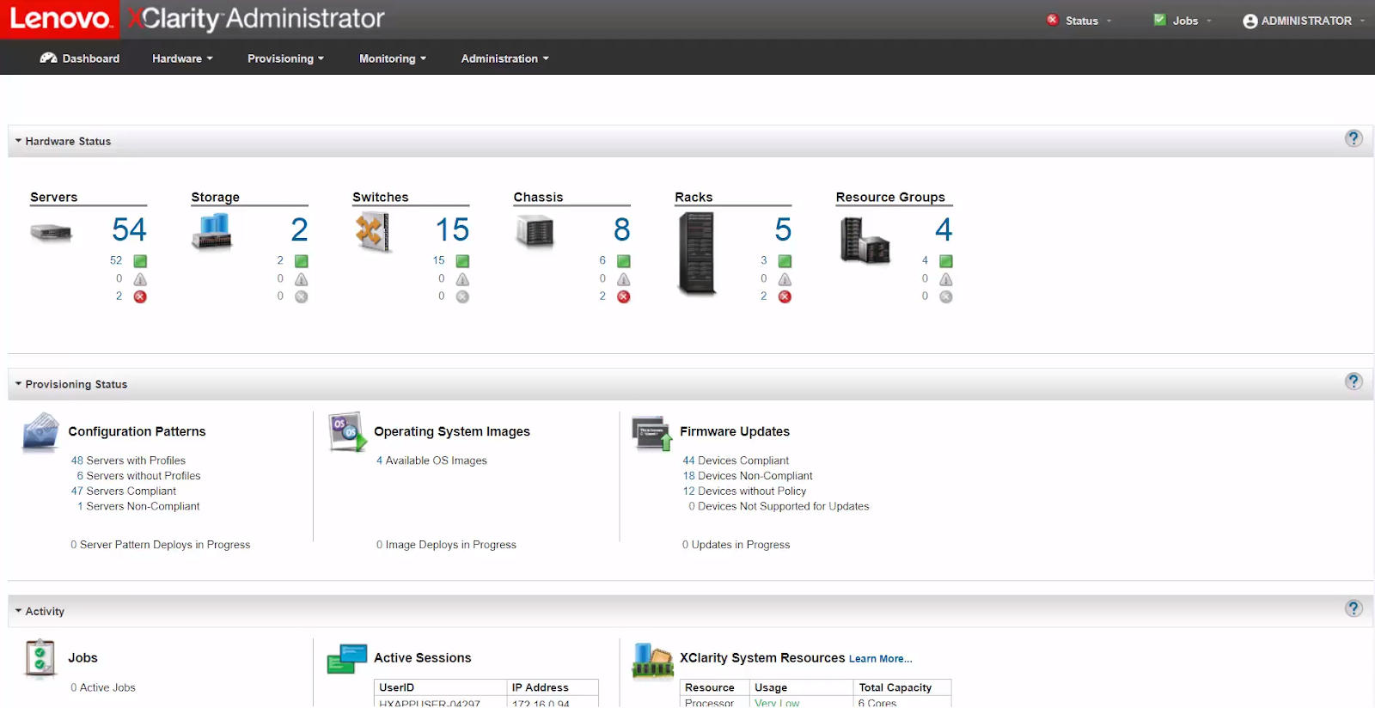
Task: Click the 0 Active Jobs text
Action: pyautogui.click(x=103, y=687)
